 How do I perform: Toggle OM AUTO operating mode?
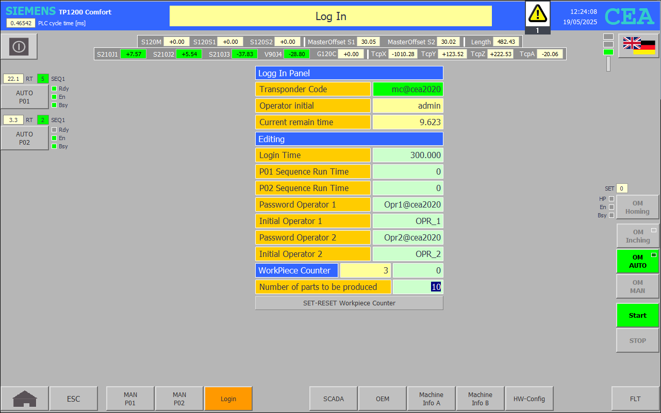click(x=638, y=261)
